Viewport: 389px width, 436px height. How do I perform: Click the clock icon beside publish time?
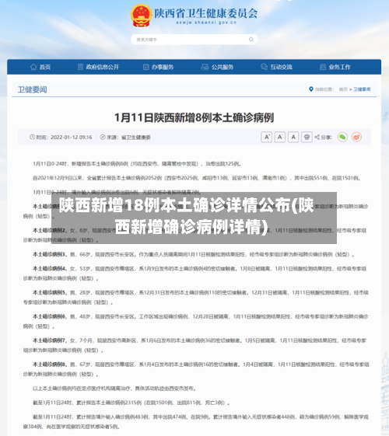[32, 137]
